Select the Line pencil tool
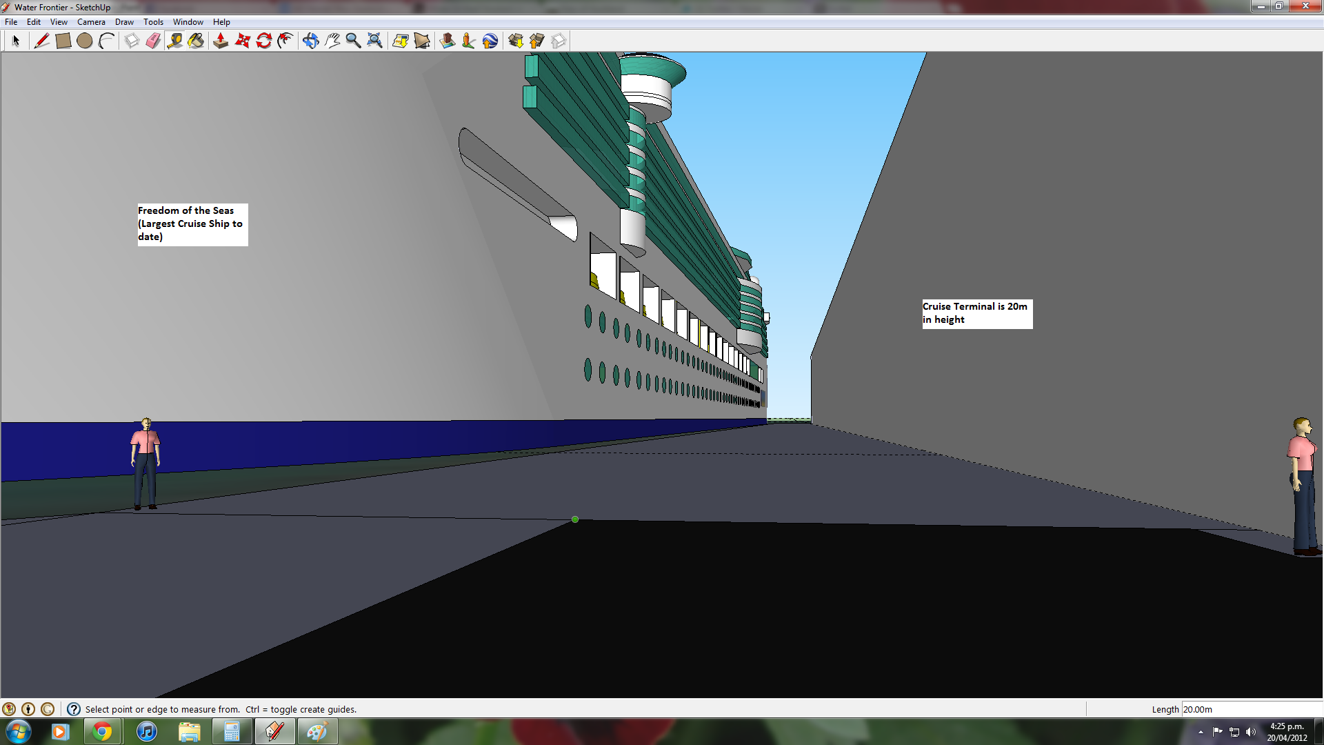 click(41, 41)
